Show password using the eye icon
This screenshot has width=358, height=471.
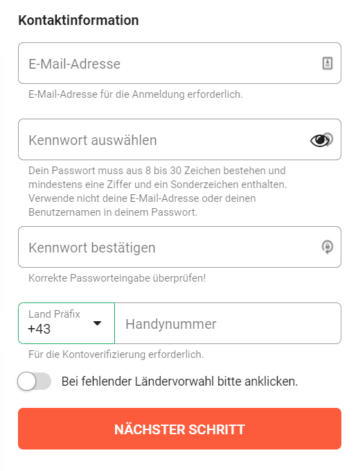(x=319, y=140)
